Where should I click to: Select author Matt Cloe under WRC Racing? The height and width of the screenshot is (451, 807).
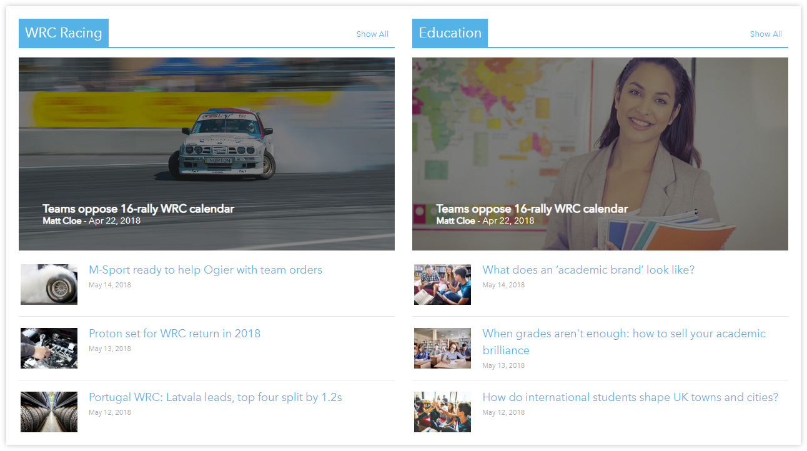62,221
